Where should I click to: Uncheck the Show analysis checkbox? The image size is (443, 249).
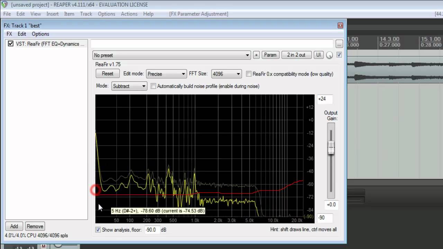(98, 230)
